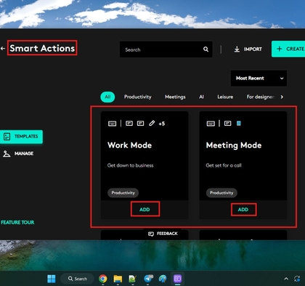Add the Work Mode template
This screenshot has width=305, height=286.
coord(145,210)
